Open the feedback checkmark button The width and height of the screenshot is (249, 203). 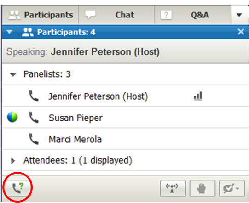229,188
